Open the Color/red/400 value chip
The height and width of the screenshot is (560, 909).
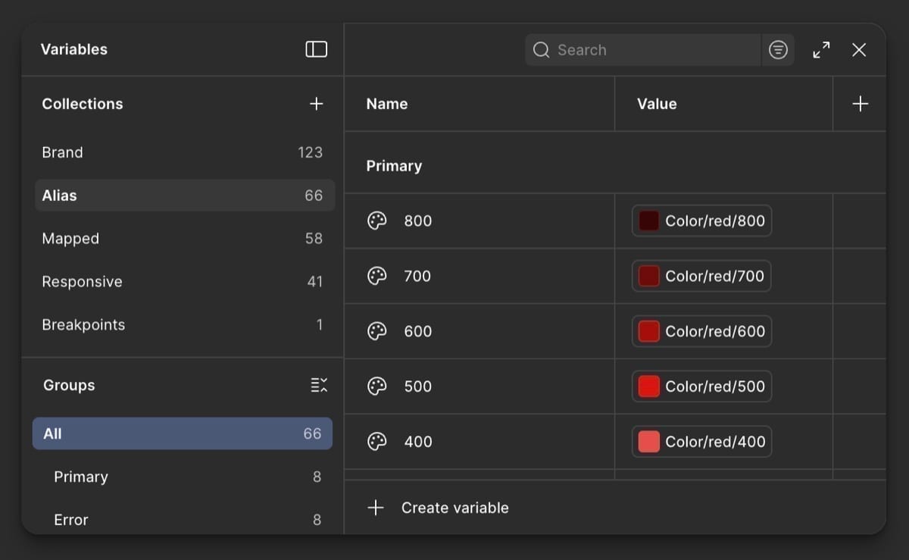[x=702, y=441]
